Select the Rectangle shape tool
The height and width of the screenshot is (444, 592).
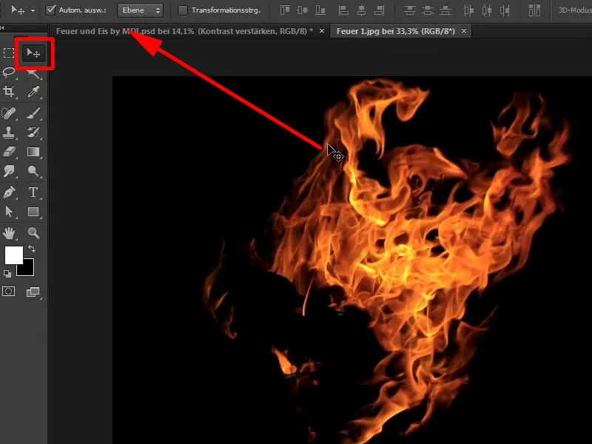coord(33,212)
